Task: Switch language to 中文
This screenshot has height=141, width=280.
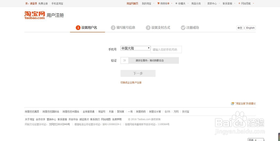Action: coord(240,28)
